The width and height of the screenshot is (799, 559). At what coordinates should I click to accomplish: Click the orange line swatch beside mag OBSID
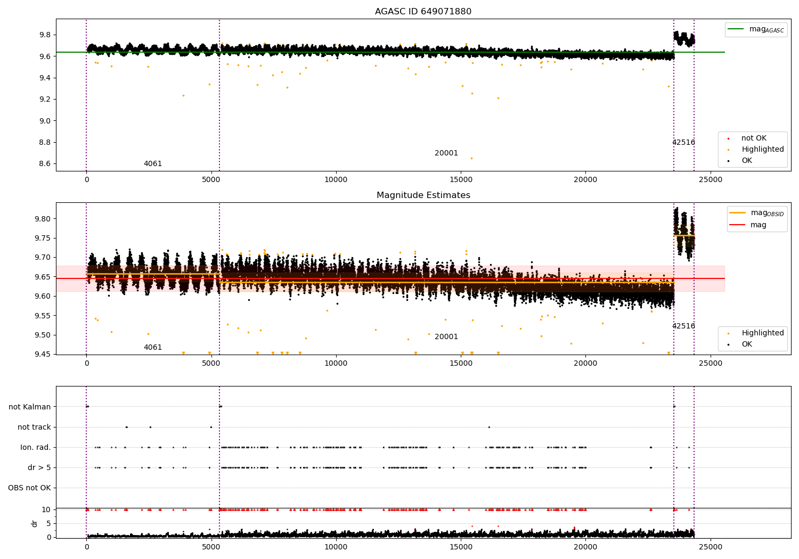[x=737, y=213]
